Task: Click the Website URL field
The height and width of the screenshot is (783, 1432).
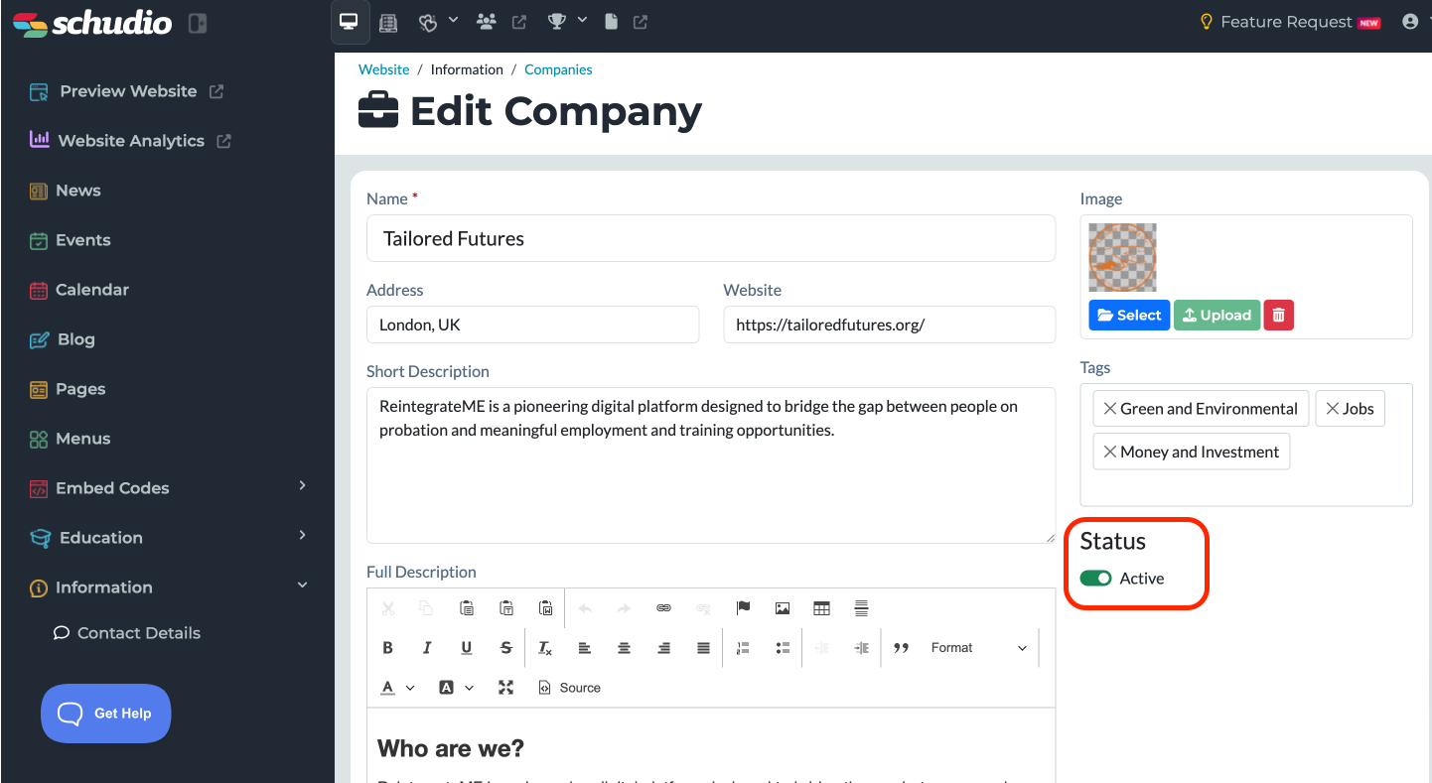Action: click(889, 325)
